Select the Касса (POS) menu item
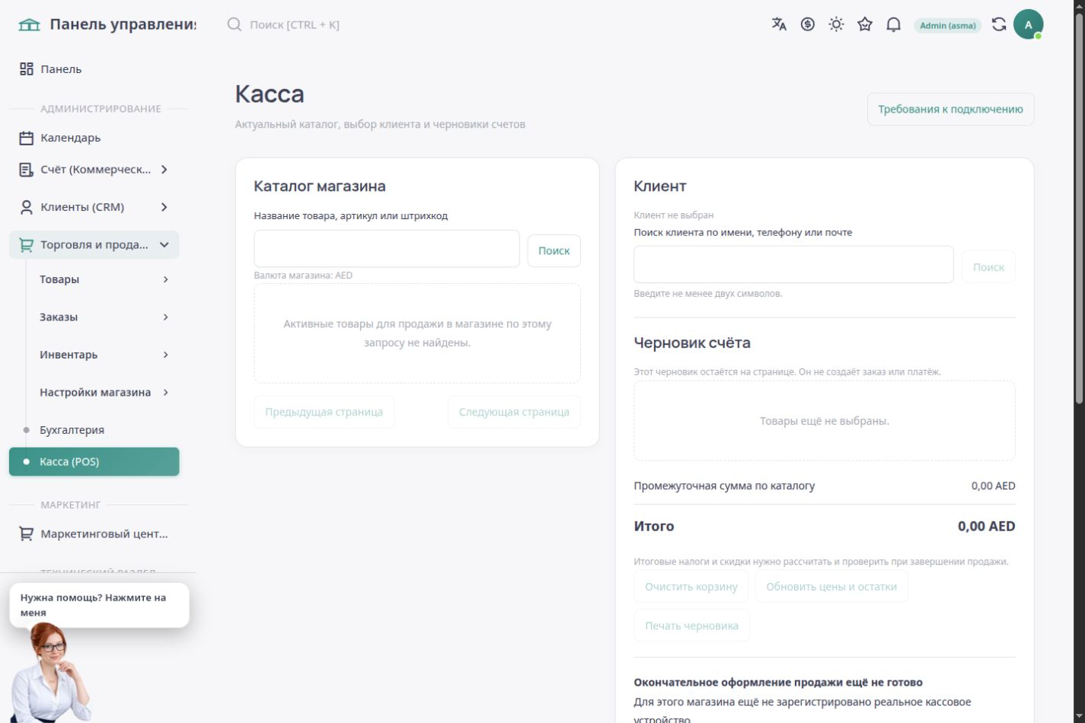Screen dimensions: 1085x723 [94, 462]
